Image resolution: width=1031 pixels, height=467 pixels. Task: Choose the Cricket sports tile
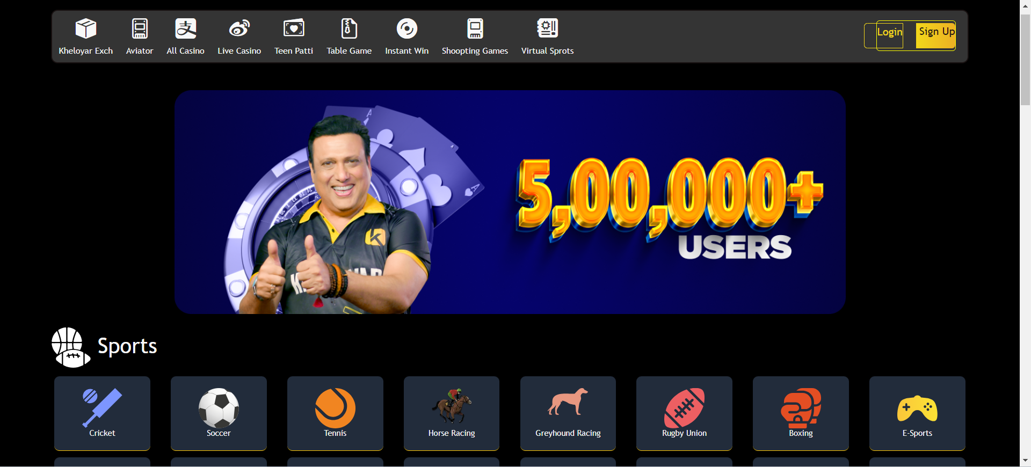[102, 413]
